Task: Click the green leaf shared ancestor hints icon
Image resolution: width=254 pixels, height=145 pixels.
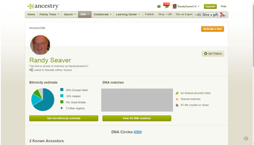Action: (177, 93)
